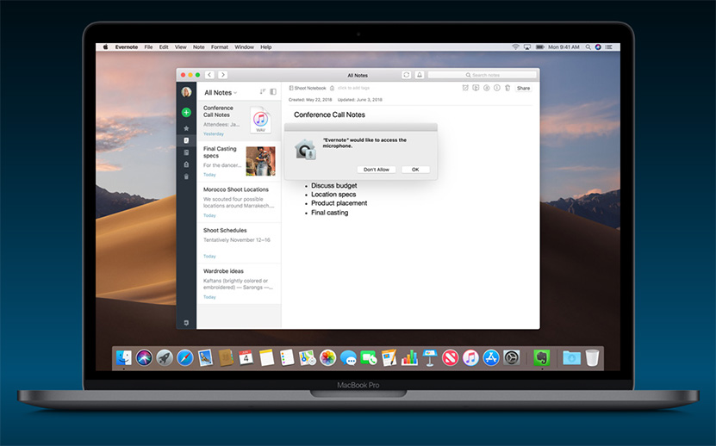This screenshot has width=716, height=446.
Task: Open the WAV attachment thumbnail
Action: (x=261, y=120)
